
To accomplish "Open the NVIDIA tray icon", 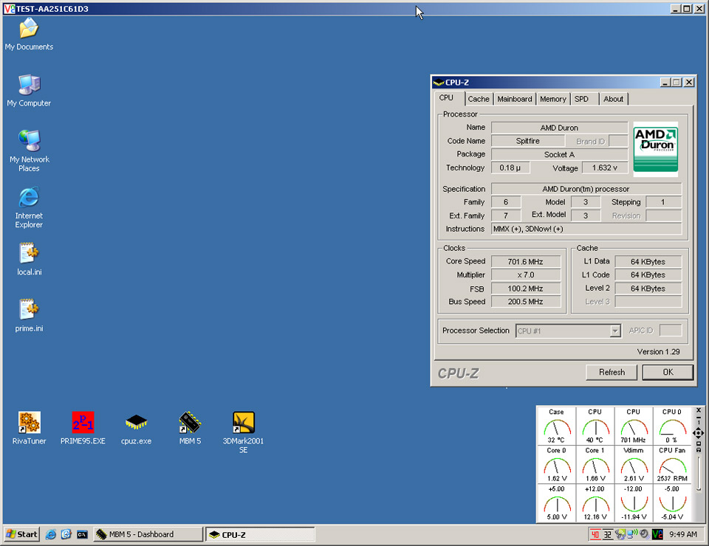I will coord(620,535).
